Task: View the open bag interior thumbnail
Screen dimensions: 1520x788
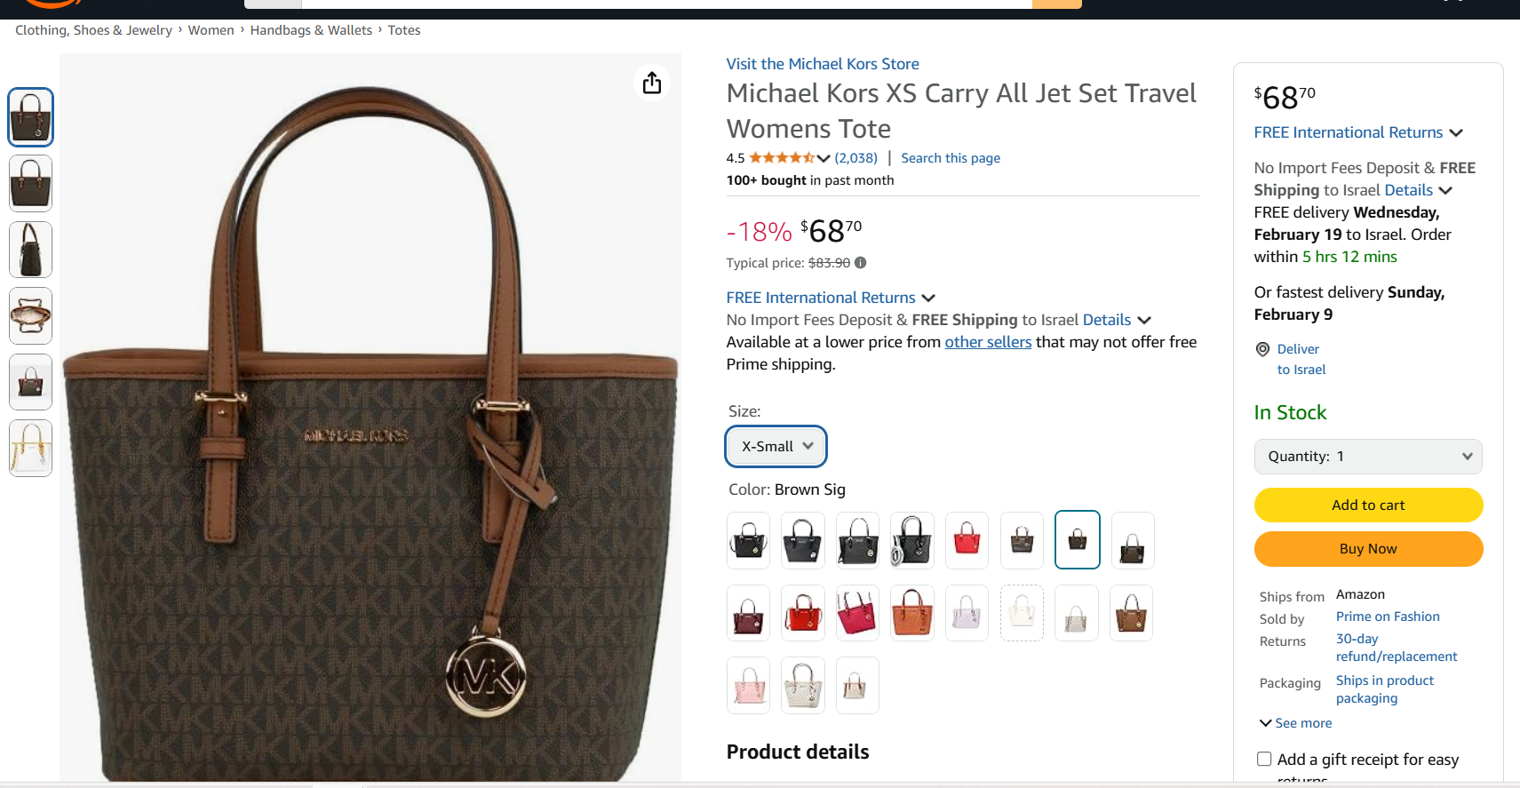Action: 31,316
